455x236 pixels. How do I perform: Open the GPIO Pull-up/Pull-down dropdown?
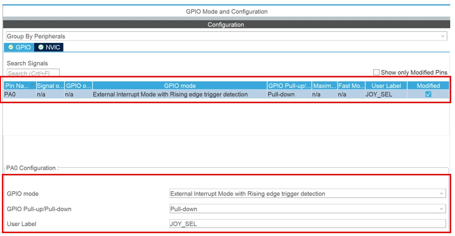[307, 209]
